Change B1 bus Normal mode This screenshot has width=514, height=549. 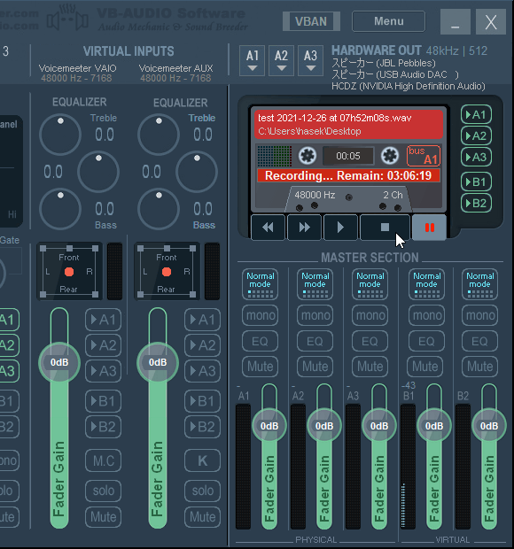coord(426,284)
